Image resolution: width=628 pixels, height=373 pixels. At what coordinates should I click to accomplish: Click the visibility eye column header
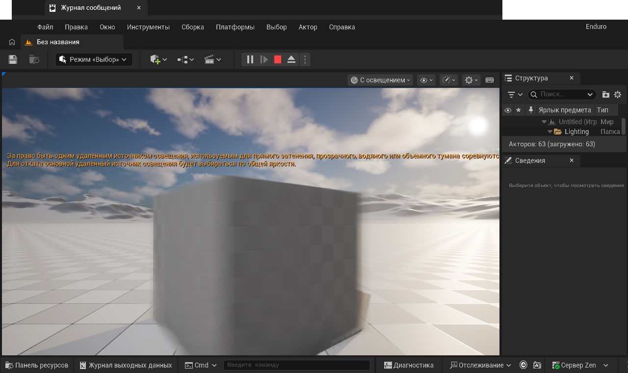[x=507, y=110]
